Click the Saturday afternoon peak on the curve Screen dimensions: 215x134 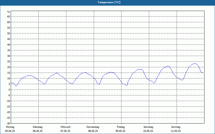pyautogui.click(x=167, y=66)
